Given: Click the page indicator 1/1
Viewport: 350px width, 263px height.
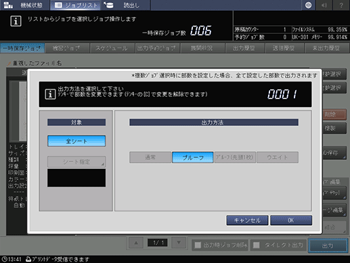Looking at the screenshot, I should tap(157, 243).
